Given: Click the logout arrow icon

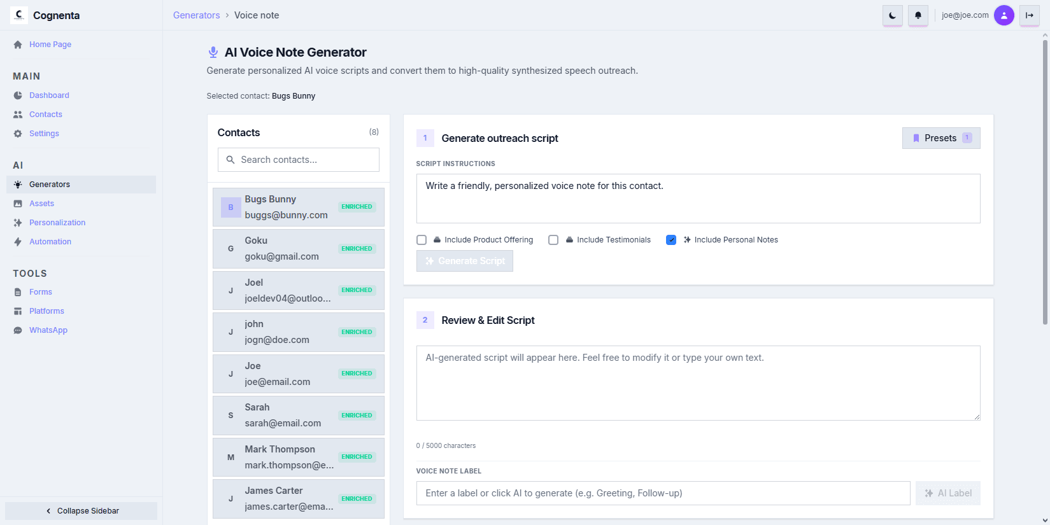Looking at the screenshot, I should point(1030,15).
